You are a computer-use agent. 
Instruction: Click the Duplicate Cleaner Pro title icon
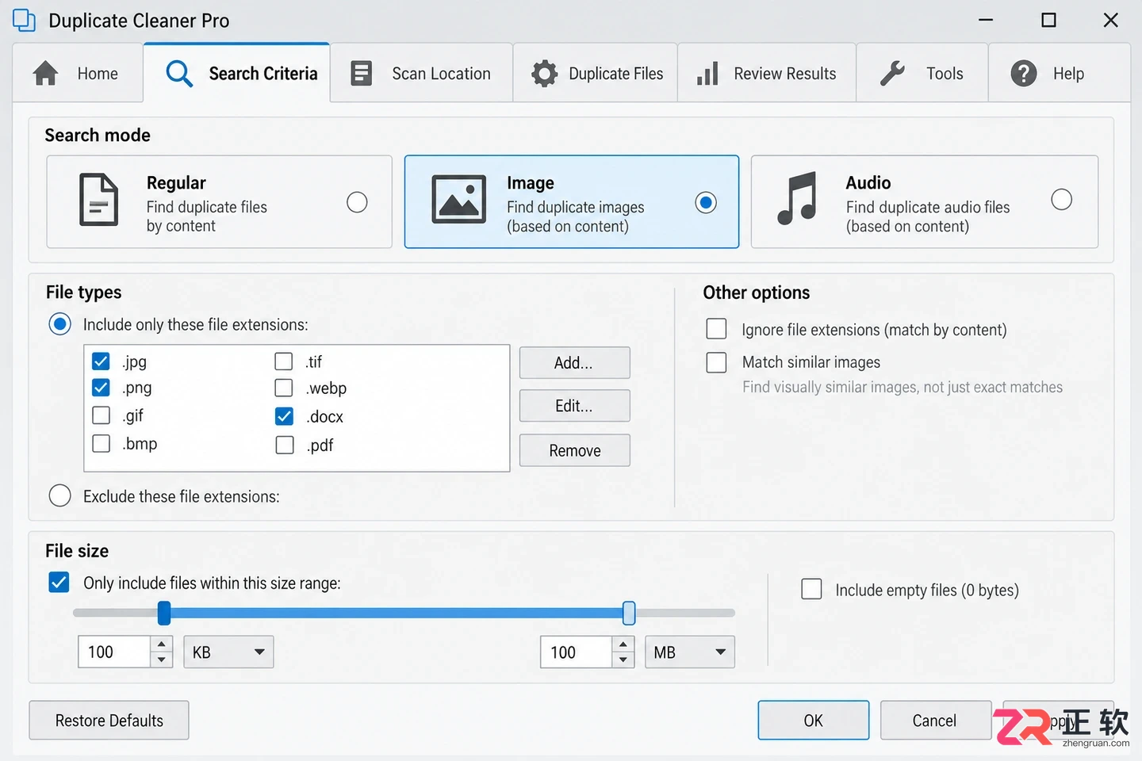(x=25, y=20)
